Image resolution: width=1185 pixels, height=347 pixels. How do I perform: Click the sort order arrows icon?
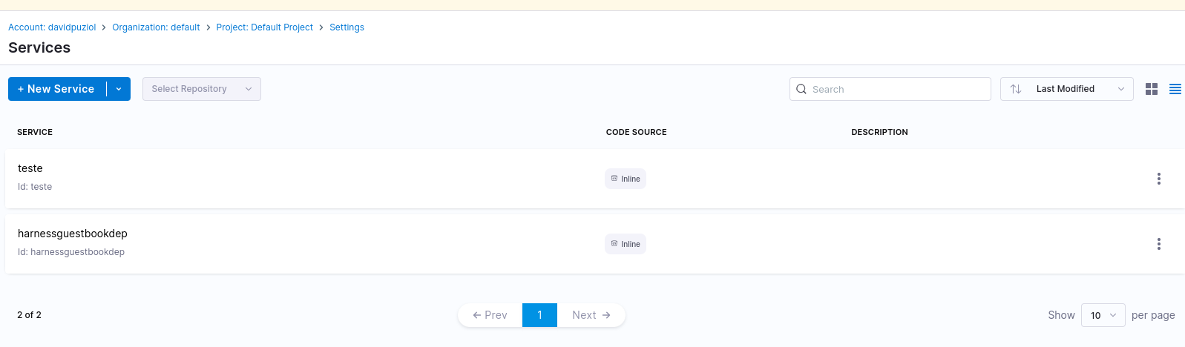(x=1016, y=89)
